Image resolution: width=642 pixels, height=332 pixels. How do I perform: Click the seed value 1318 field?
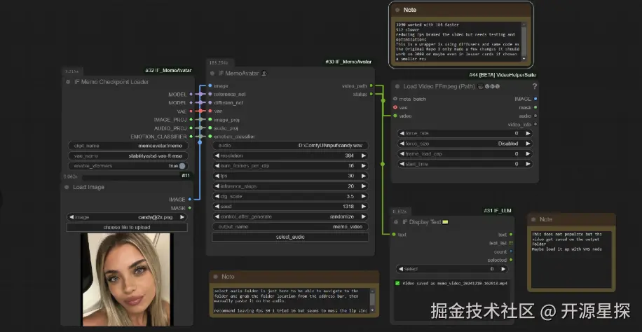point(290,207)
